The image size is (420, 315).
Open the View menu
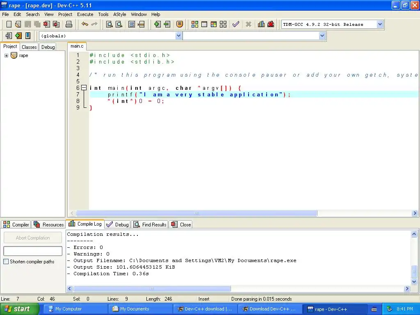pyautogui.click(x=49, y=14)
